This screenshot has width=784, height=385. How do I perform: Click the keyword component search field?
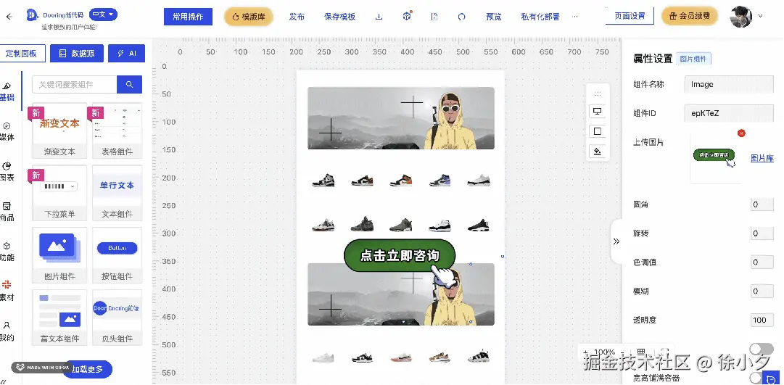point(75,85)
